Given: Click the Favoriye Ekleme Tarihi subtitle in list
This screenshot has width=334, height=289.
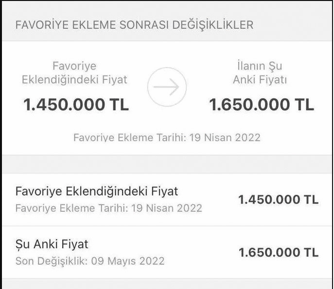Looking at the screenshot, I should [x=108, y=208].
